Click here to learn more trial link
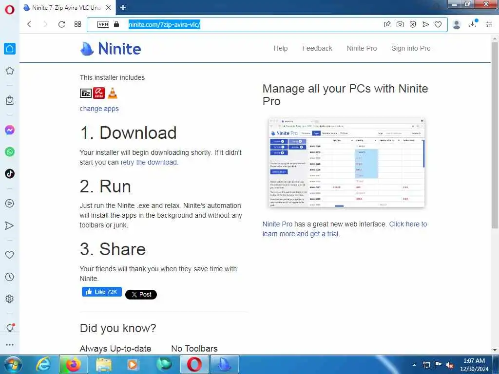This screenshot has width=499, height=374. coord(345,229)
